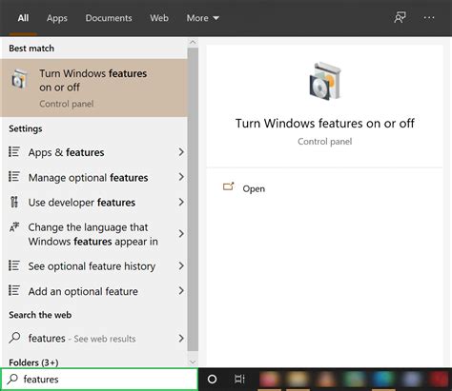The image size is (452, 391).
Task: Click the results list scroll up arrow
Action: coord(193,42)
